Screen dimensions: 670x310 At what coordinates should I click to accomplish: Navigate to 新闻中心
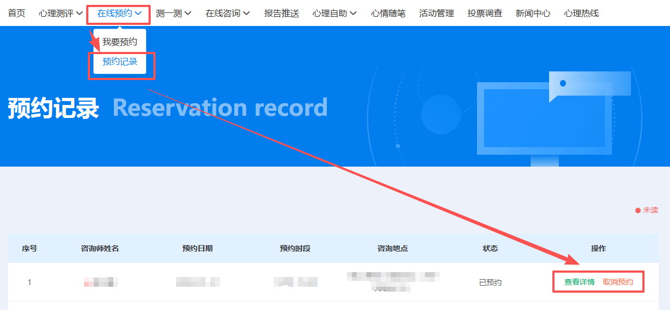coord(533,13)
